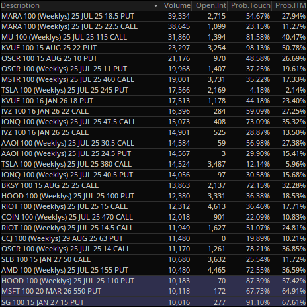The image size is (307, 307).
Task: Click volume value 11,480
Action: [179, 238]
